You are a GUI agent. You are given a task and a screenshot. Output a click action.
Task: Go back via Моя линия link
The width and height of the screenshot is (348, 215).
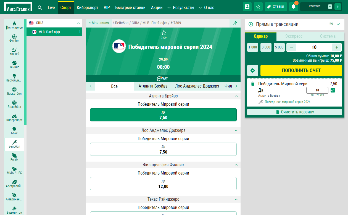coord(99,23)
